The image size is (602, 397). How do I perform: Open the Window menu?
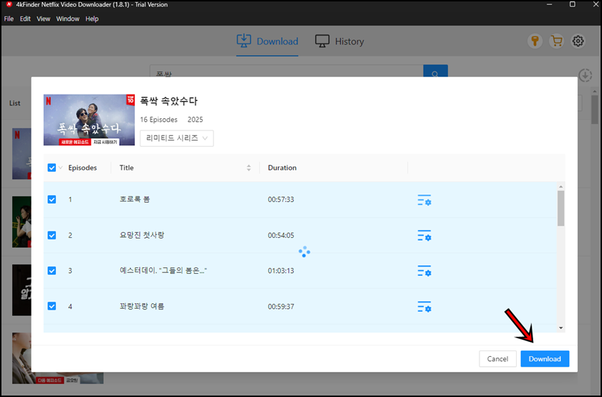coord(67,19)
